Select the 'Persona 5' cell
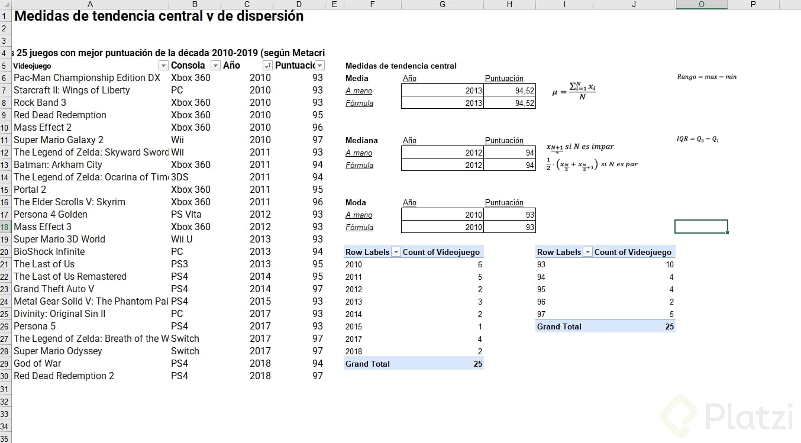 click(89, 326)
